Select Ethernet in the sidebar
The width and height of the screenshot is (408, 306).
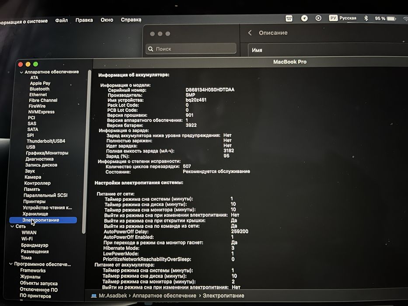38,95
